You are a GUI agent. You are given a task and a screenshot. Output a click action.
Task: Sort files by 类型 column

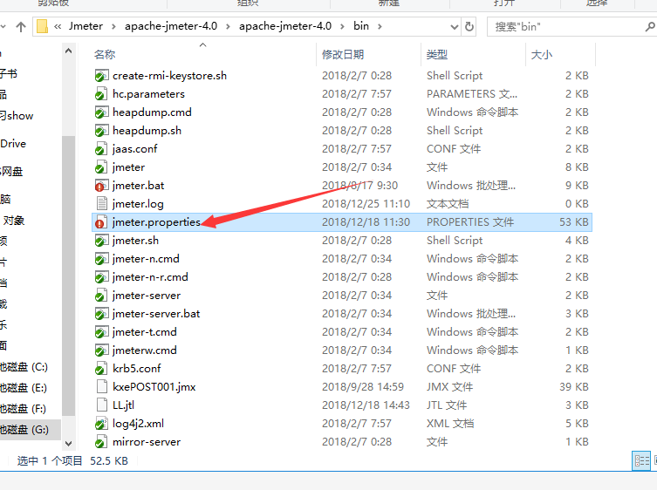click(437, 55)
